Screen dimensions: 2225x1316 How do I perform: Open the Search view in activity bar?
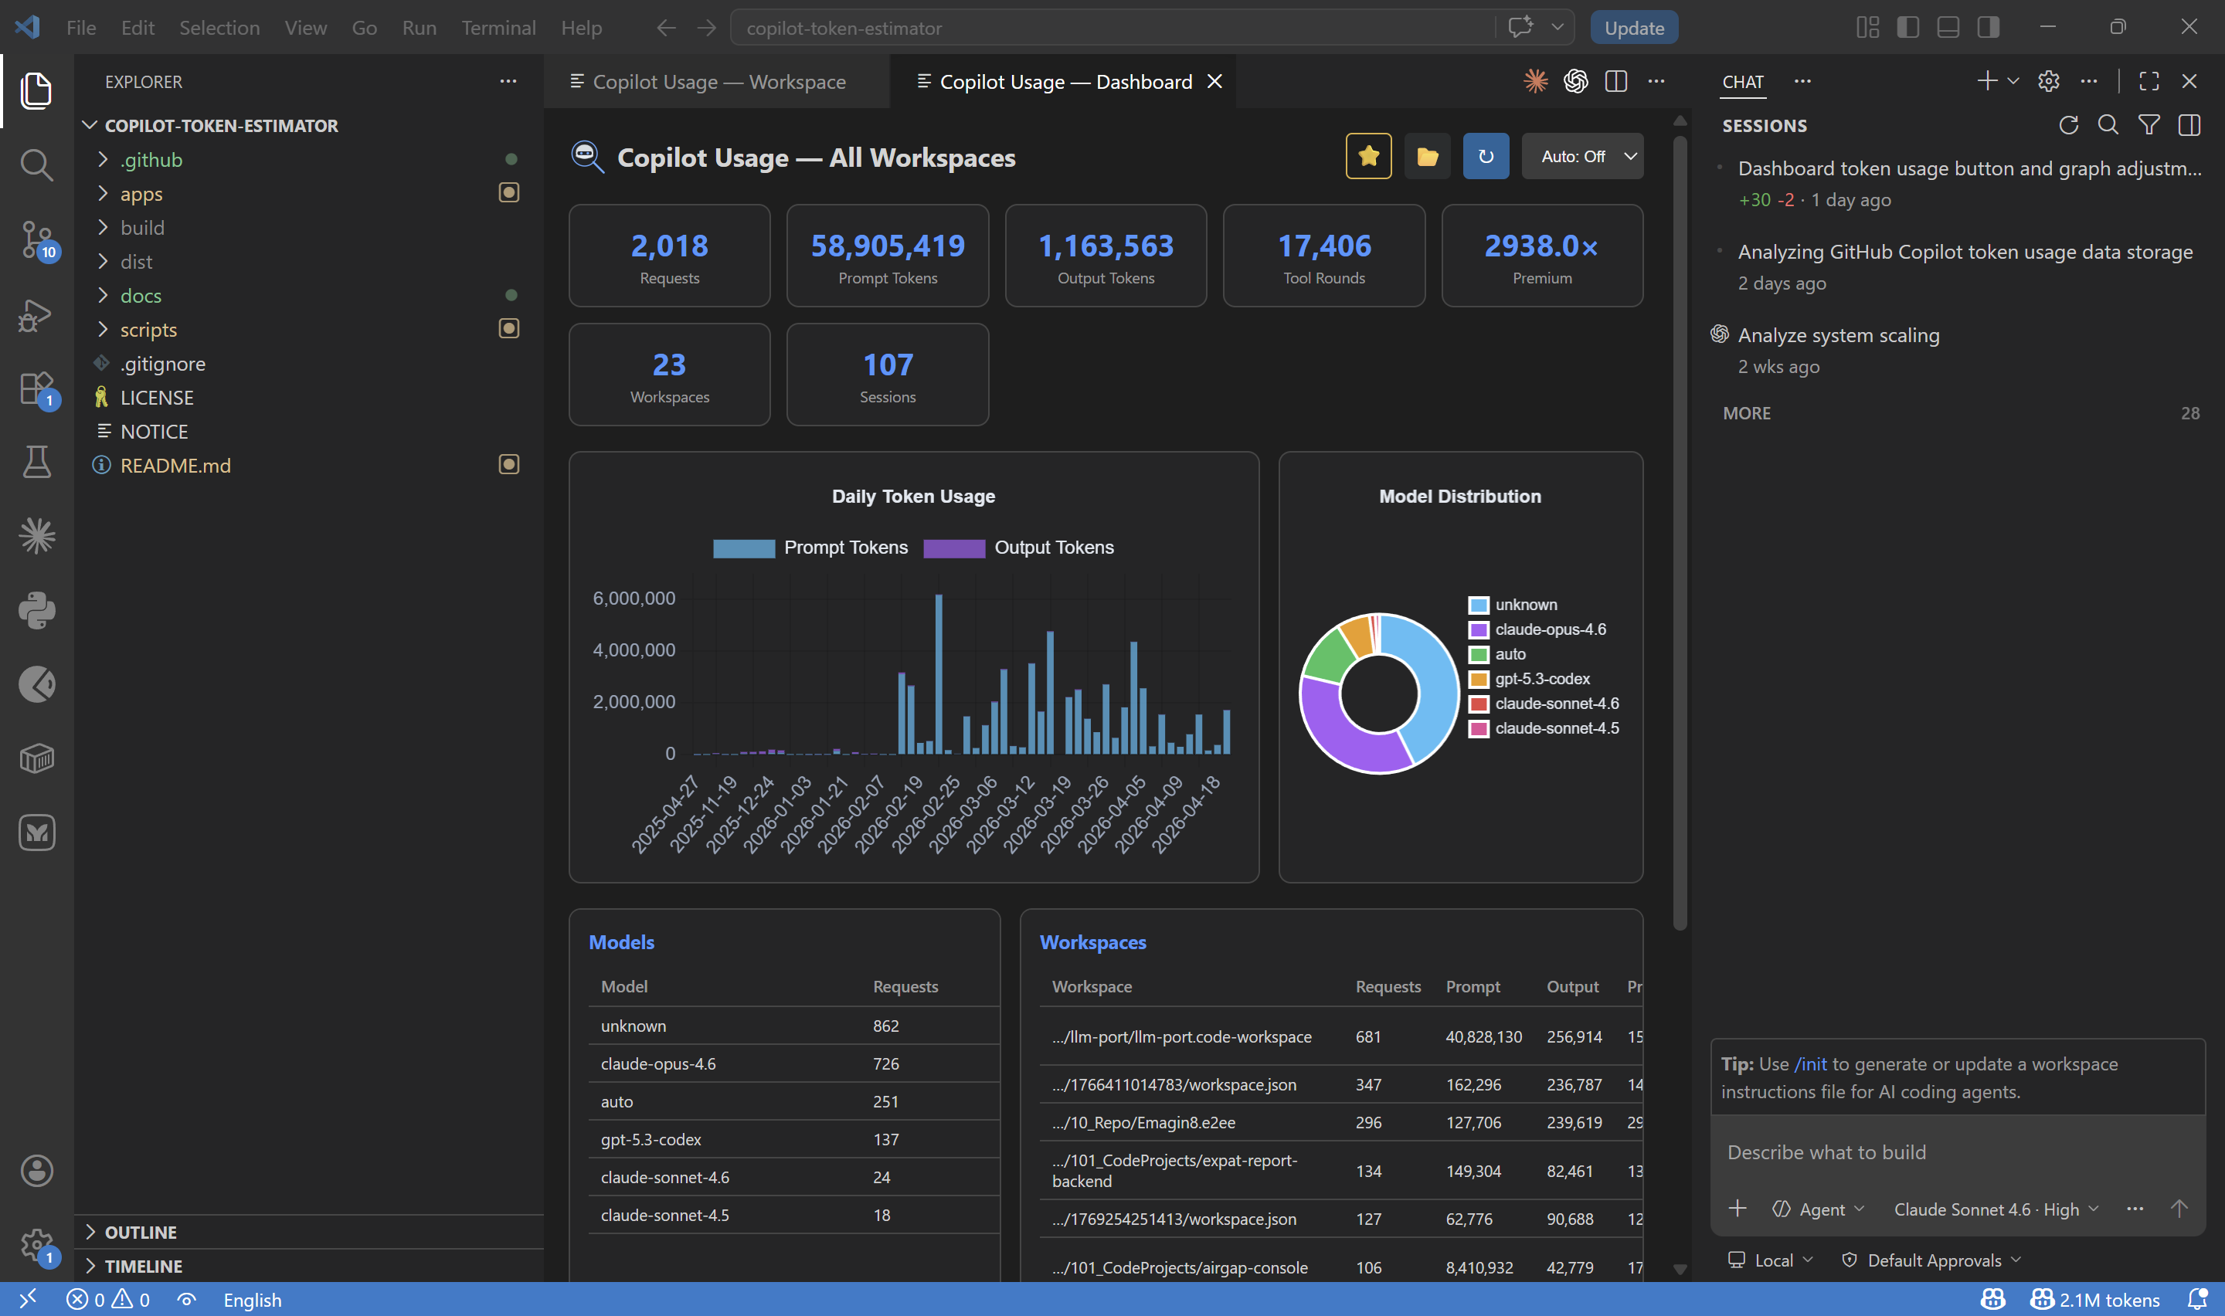36,165
